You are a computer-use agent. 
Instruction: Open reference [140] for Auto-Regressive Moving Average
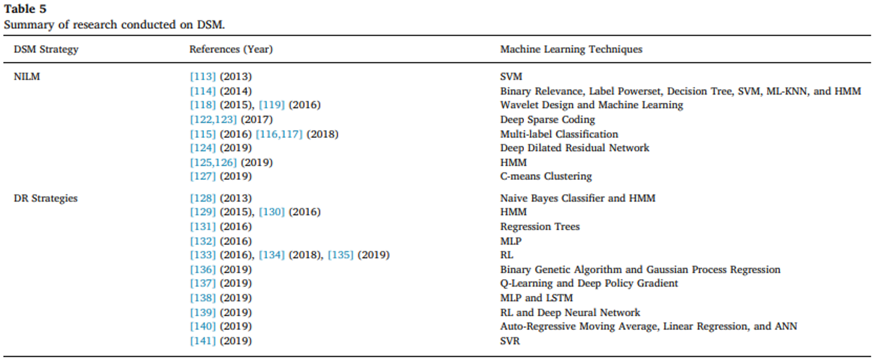pos(203,326)
